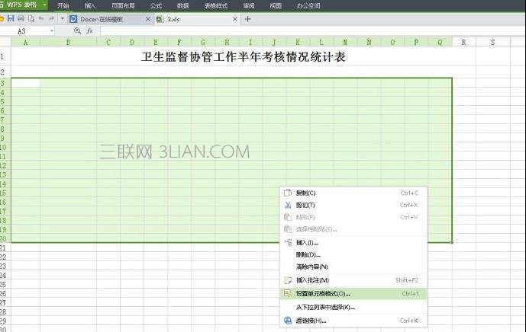Choose 超链接(H)... in the context menu
526x332 pixels.
(353, 321)
